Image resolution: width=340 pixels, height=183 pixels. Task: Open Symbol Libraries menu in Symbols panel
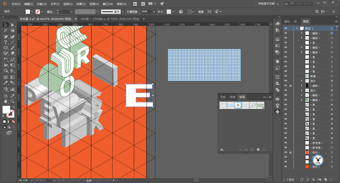coord(222,150)
